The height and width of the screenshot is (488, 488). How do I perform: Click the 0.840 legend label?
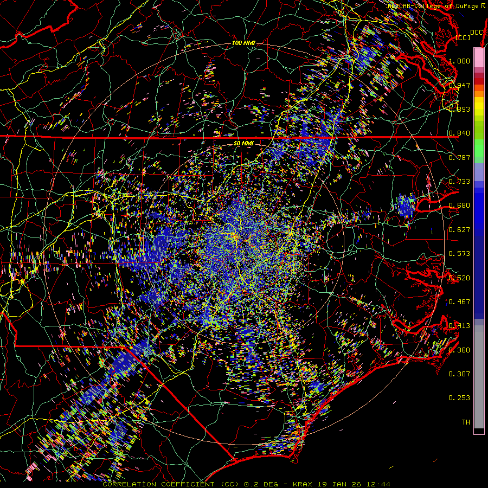coord(459,133)
